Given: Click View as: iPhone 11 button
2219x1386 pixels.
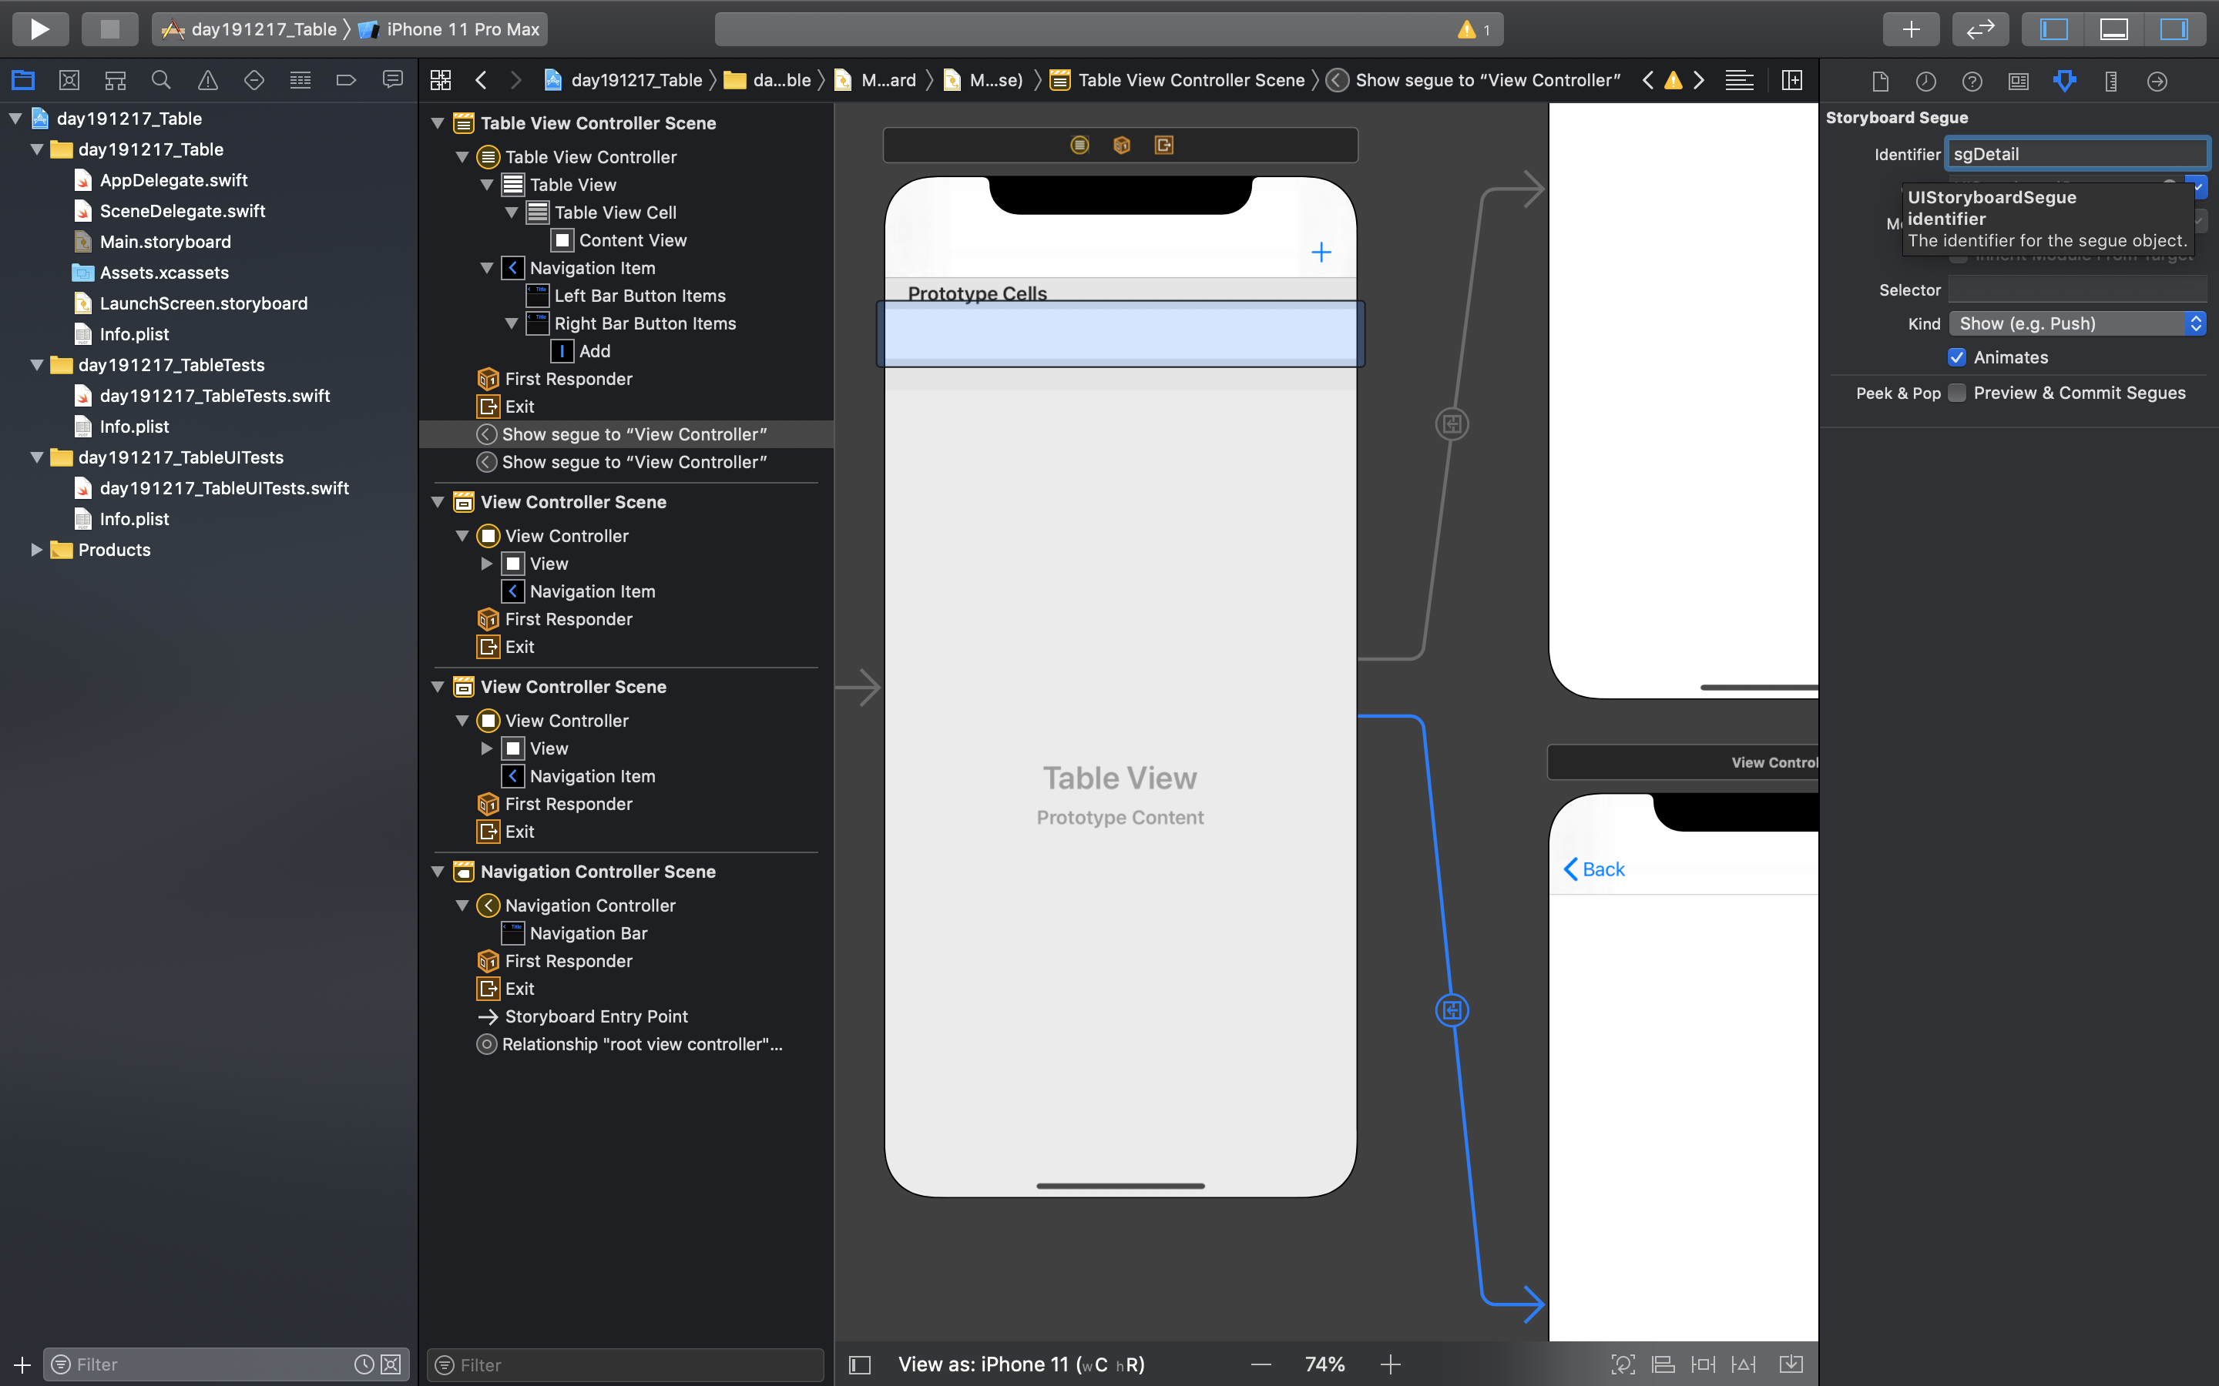Looking at the screenshot, I should coord(1021,1364).
